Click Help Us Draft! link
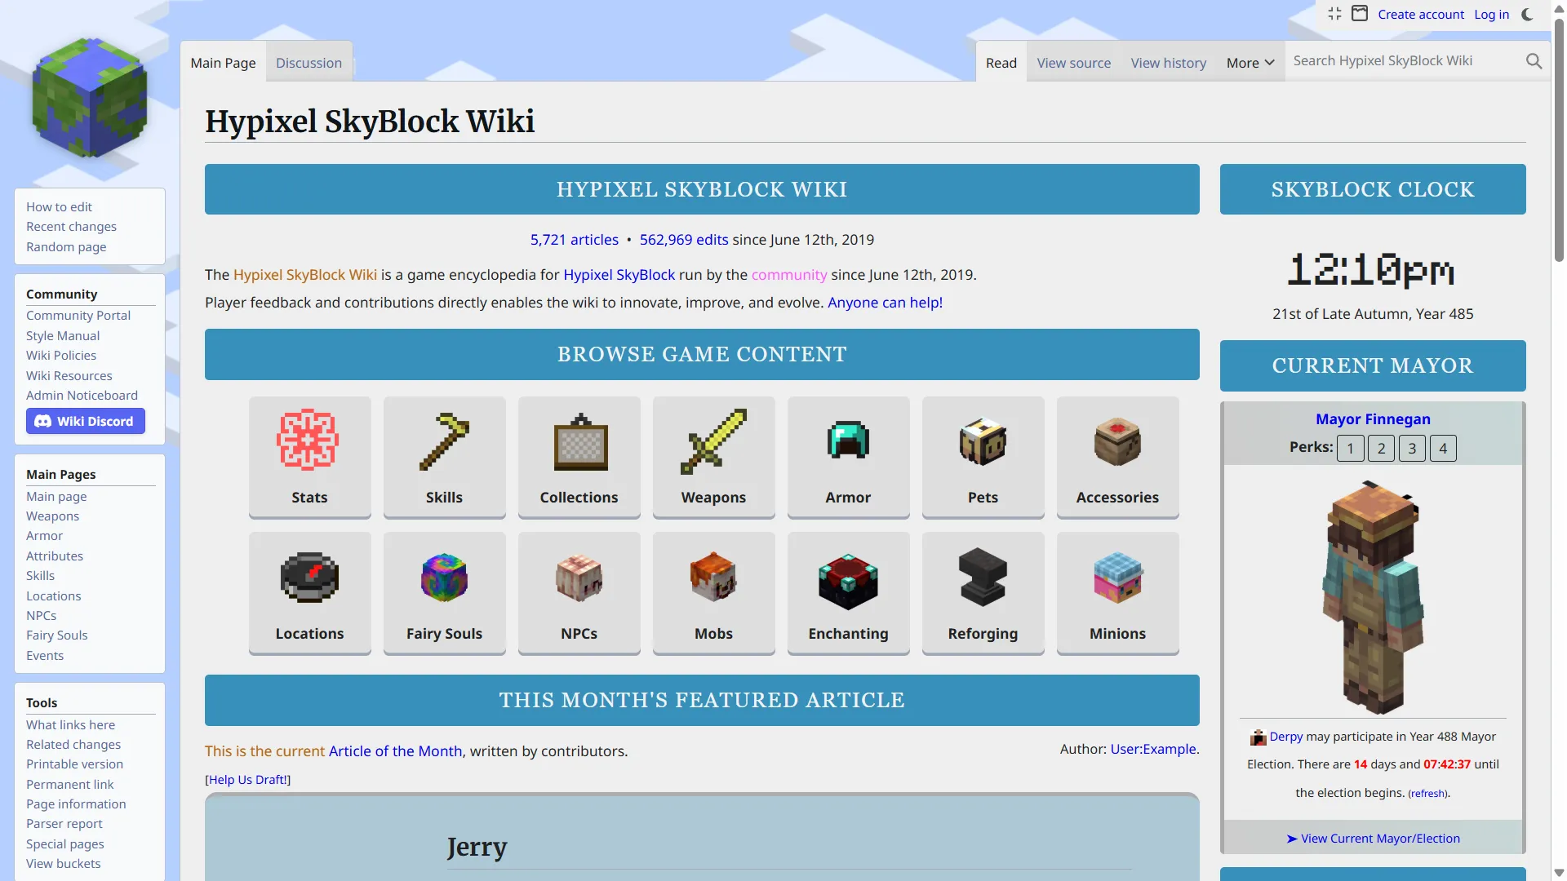Viewport: 1567px width, 881px height. 248,780
